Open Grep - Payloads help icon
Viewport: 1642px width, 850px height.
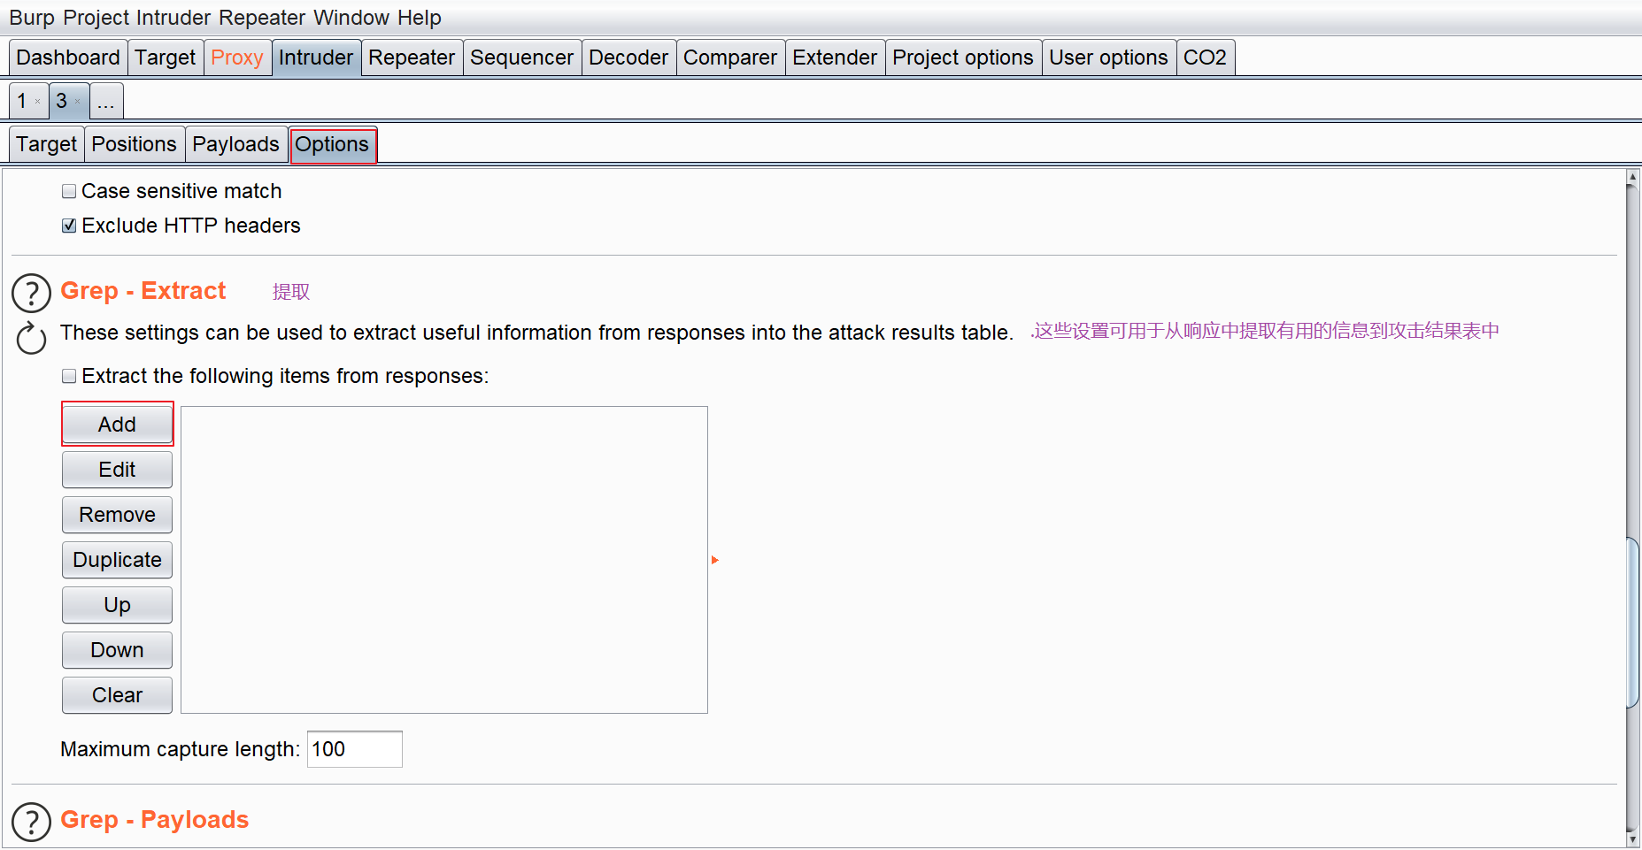click(31, 822)
